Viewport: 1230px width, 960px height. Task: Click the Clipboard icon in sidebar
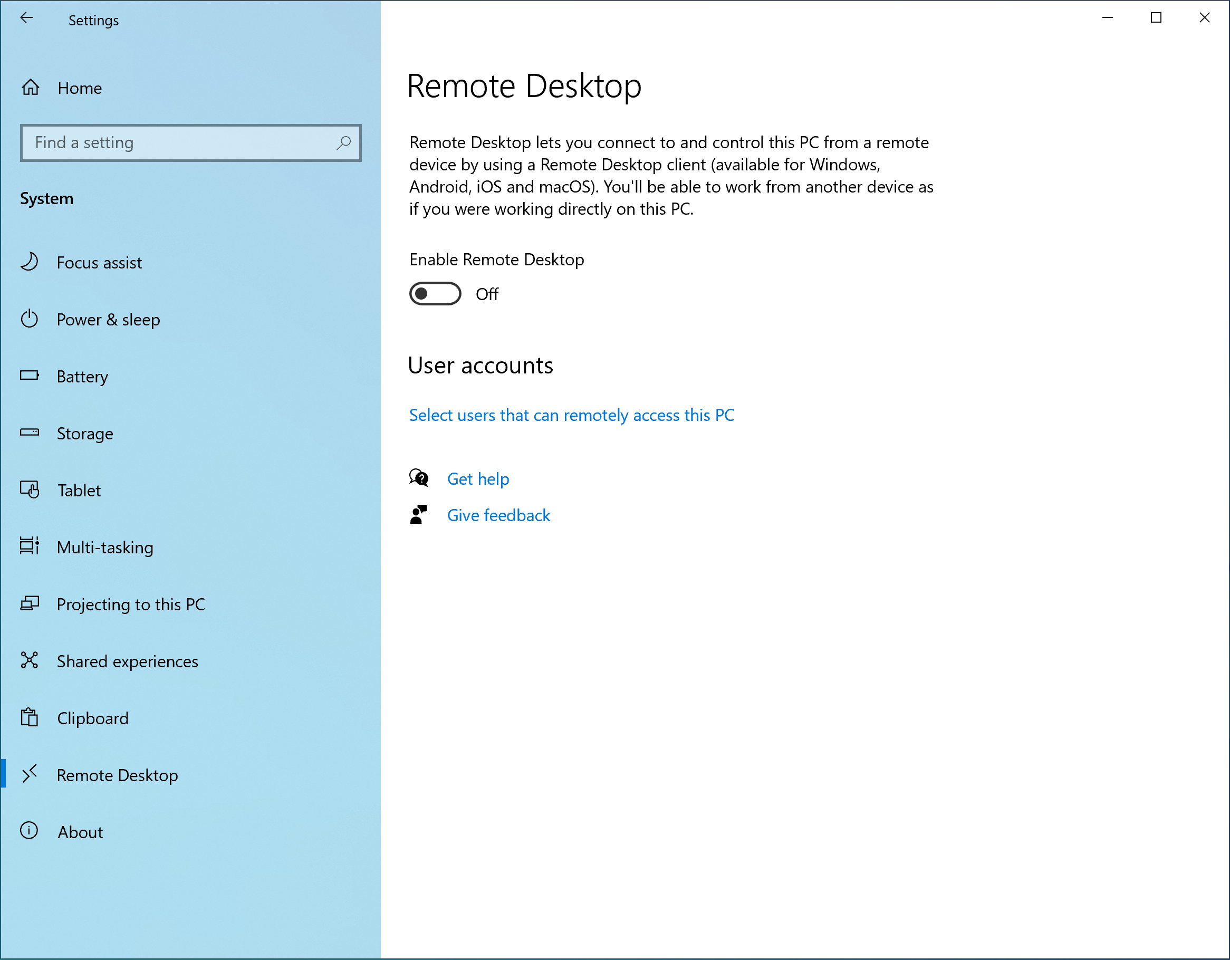pyautogui.click(x=30, y=717)
